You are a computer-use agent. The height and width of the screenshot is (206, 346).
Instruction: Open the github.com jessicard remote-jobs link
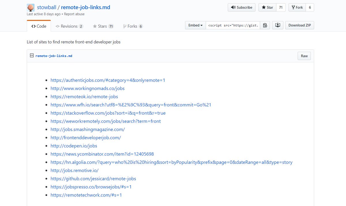point(93,179)
